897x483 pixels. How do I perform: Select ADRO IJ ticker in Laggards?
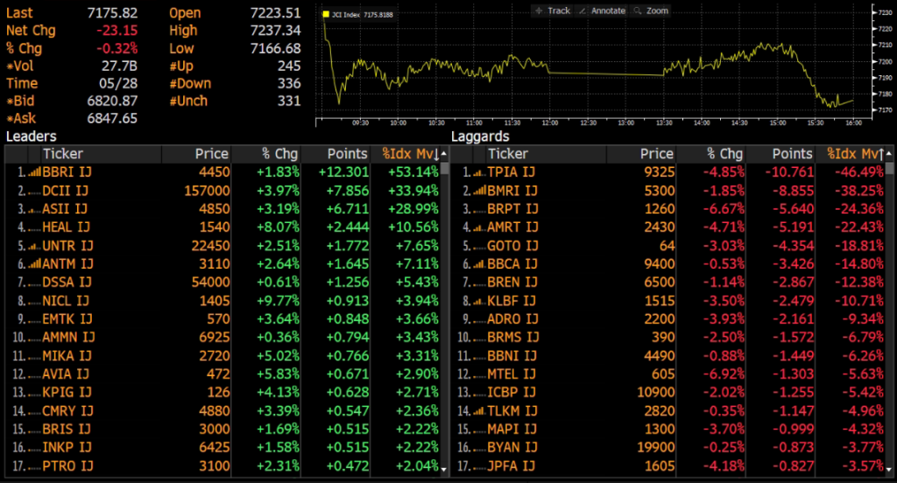[512, 319]
